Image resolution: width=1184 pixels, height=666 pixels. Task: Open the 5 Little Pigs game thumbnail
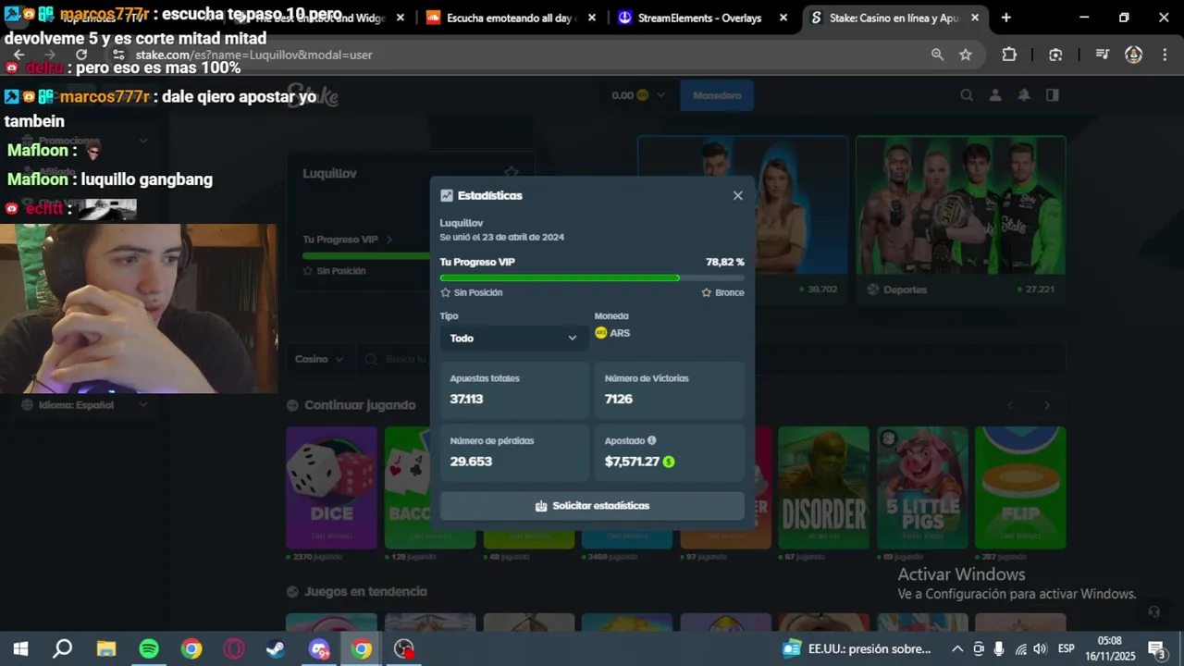point(922,487)
